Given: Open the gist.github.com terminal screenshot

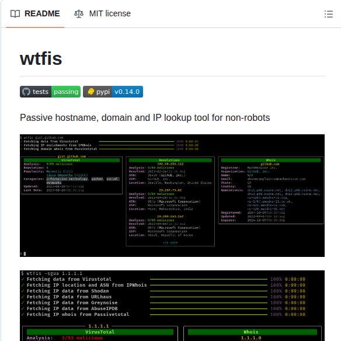Looking at the screenshot, I should (x=172, y=196).
